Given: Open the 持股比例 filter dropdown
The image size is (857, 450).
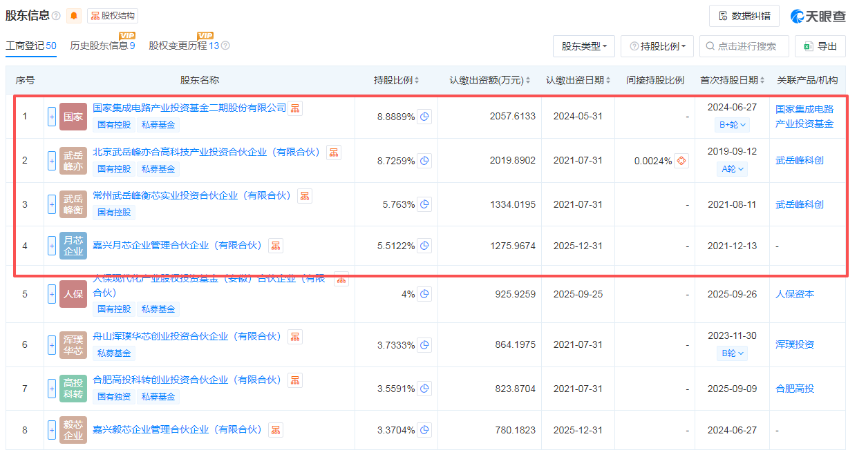Looking at the screenshot, I should point(657,46).
